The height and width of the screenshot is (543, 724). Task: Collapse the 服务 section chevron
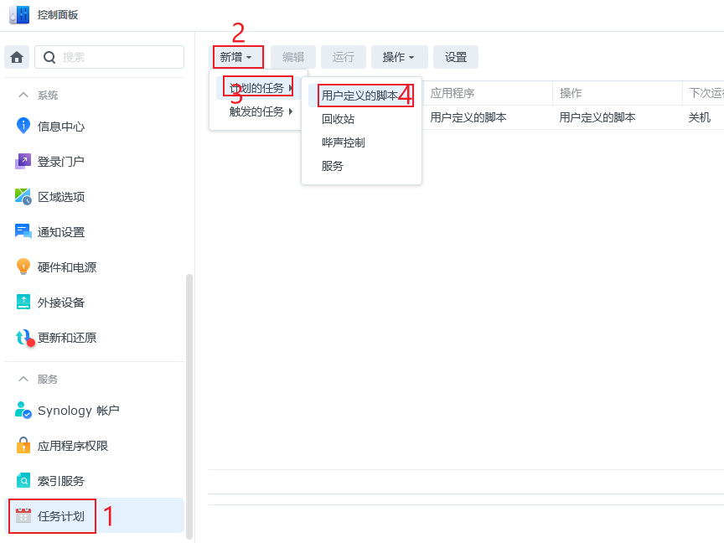(x=23, y=379)
